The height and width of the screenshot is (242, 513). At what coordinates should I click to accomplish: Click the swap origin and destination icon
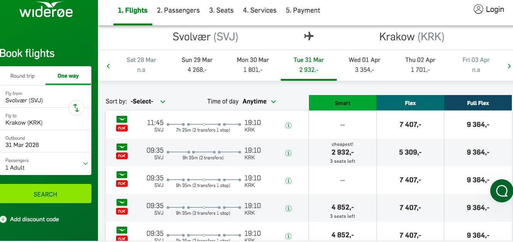click(x=76, y=108)
